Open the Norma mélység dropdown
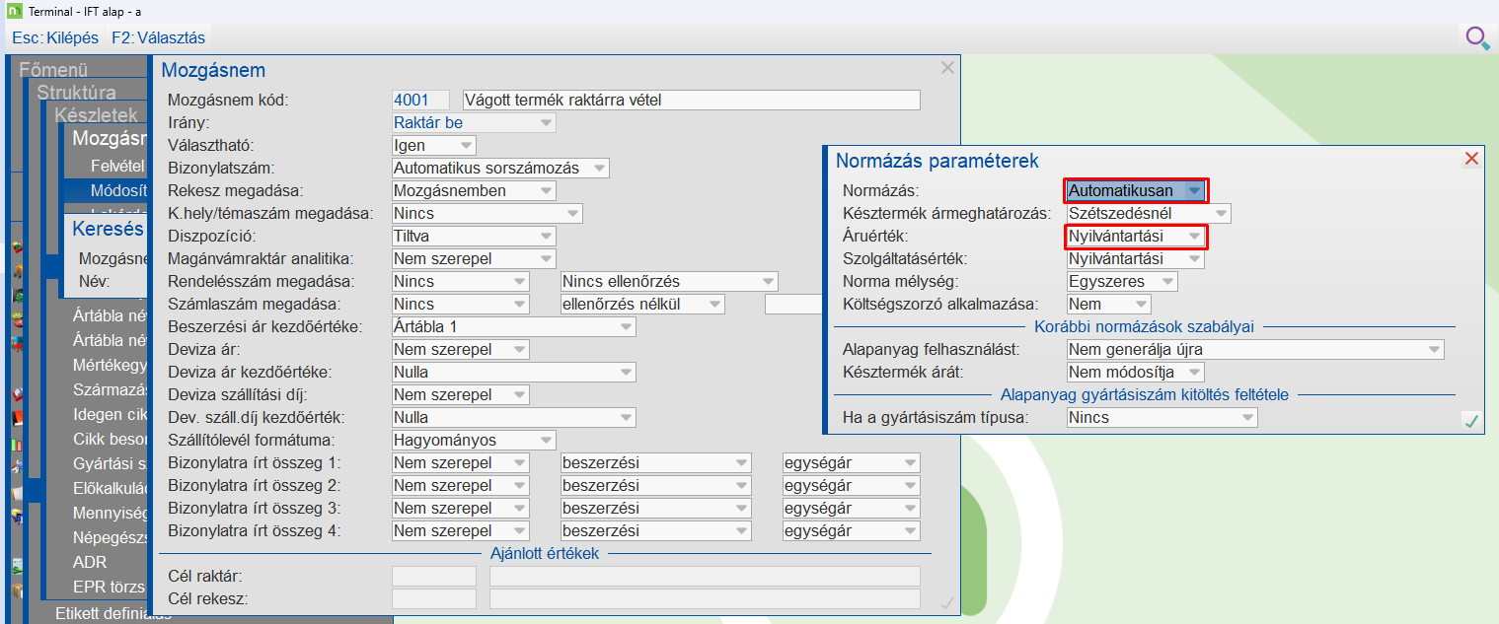 (x=1122, y=281)
